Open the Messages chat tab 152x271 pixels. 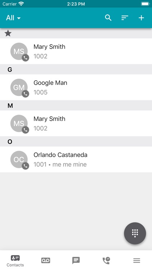click(x=76, y=260)
